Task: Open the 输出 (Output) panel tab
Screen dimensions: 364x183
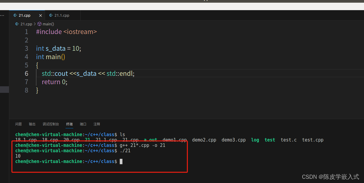Action: (x=32, y=124)
